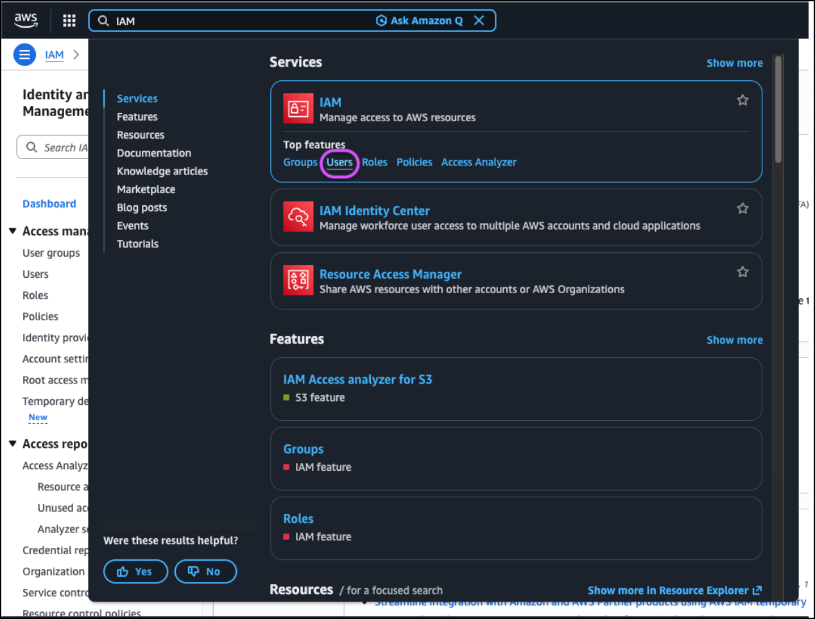Select Features in search categories
The width and height of the screenshot is (815, 619).
(137, 117)
